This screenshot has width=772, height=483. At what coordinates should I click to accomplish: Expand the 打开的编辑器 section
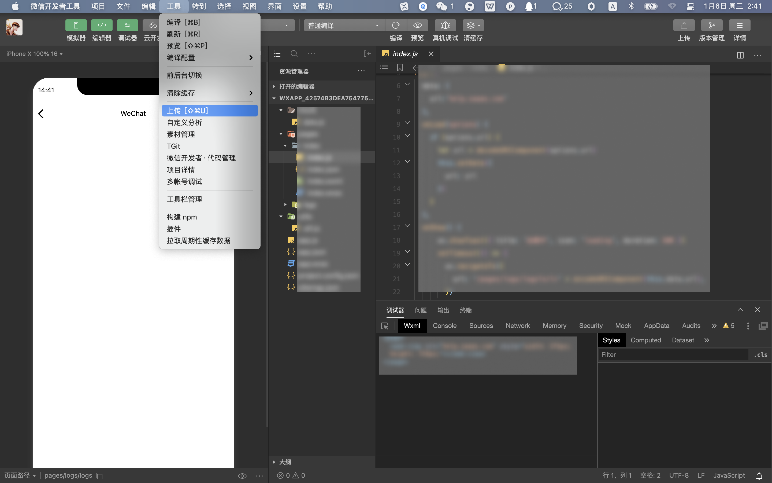coord(322,86)
